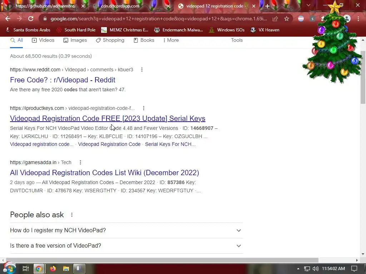Click the striped flag extension icon

coord(301,19)
